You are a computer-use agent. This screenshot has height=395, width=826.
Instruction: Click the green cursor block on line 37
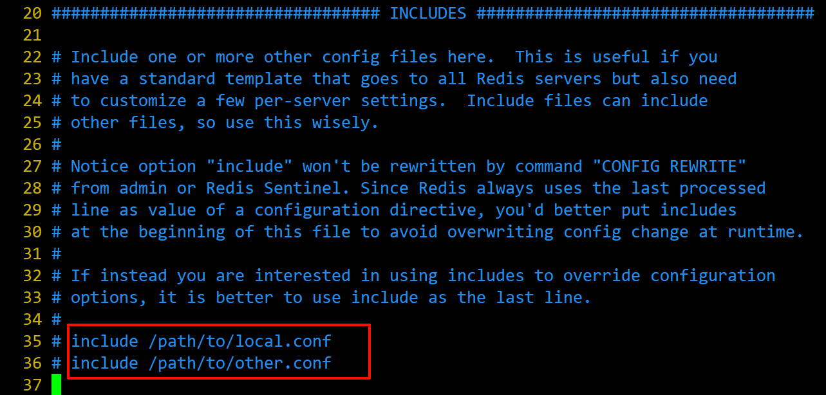[x=56, y=385]
